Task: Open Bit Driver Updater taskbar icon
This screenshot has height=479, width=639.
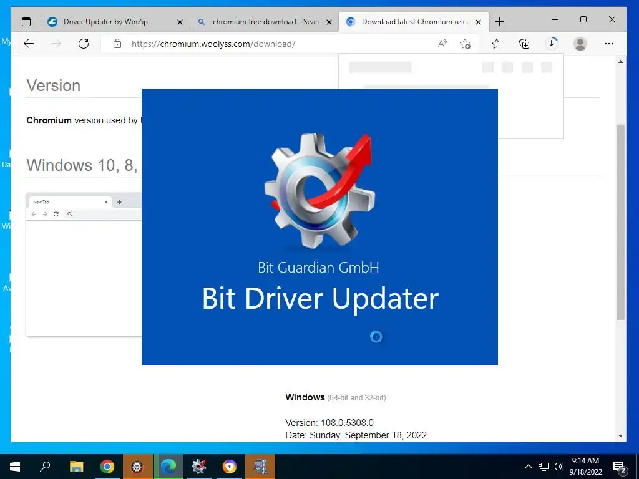Action: [199, 467]
